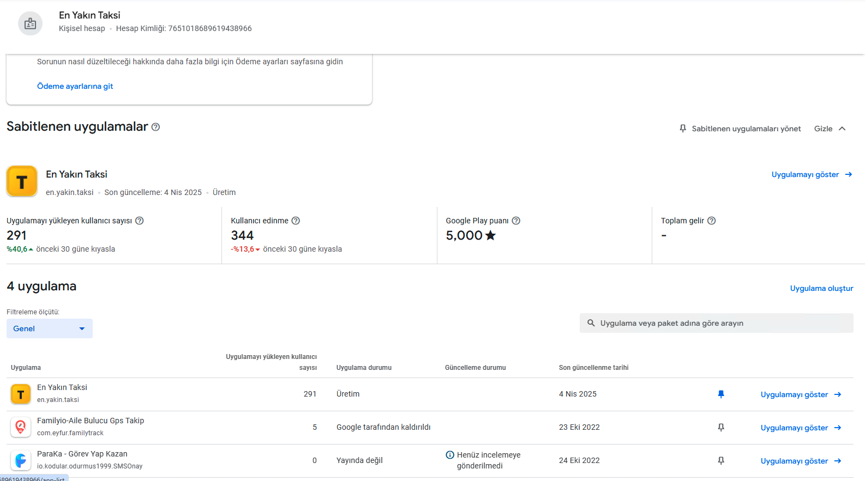Click arrow icon in pinned Uygulamayı göster link
The width and height of the screenshot is (865, 481).
(x=849, y=174)
